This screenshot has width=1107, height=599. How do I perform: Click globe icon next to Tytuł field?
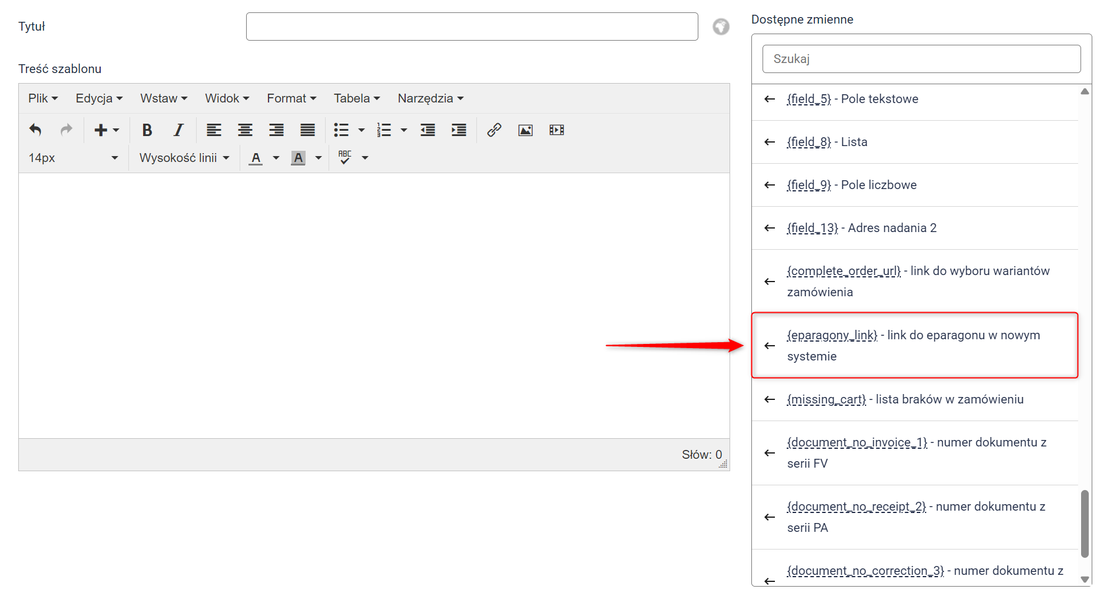click(x=721, y=27)
